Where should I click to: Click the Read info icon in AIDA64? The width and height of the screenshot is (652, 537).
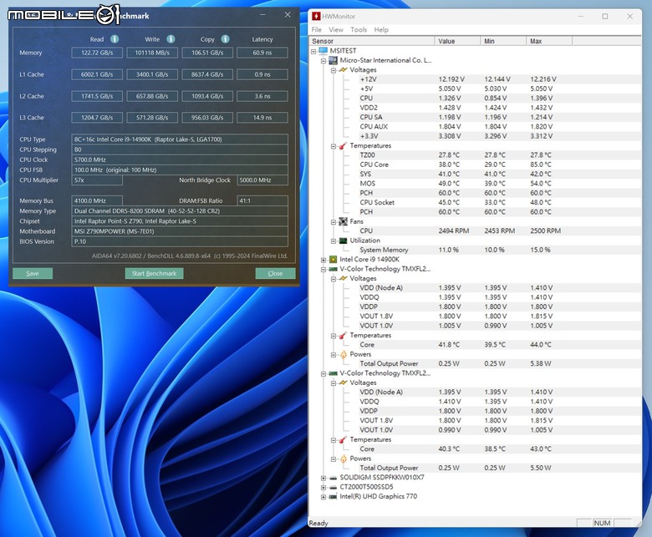tap(115, 39)
